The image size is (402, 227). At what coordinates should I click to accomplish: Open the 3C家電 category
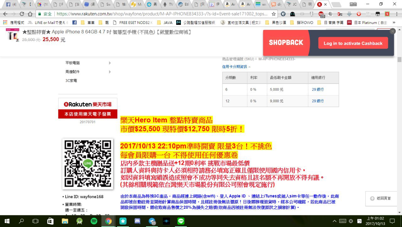(71, 80)
